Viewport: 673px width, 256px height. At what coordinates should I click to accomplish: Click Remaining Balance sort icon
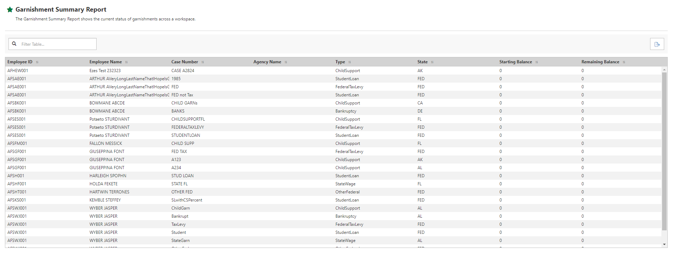coord(624,62)
